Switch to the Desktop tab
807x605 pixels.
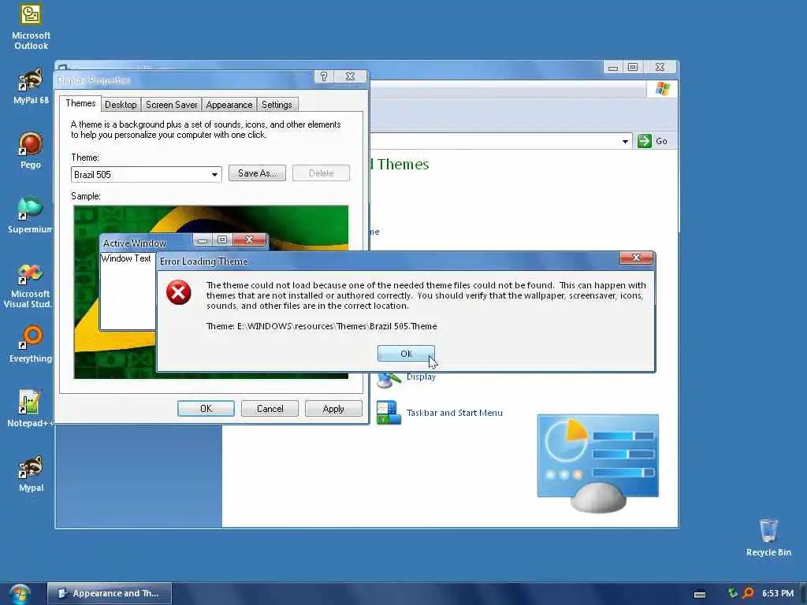click(121, 105)
